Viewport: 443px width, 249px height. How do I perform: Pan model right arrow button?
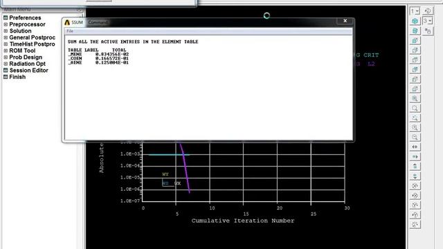tap(415, 157)
